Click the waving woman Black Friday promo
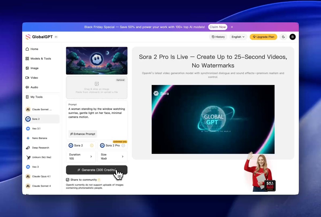 (x=258, y=172)
